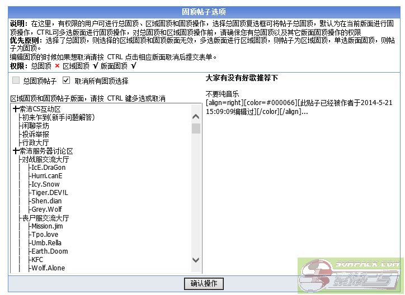This screenshot has width=405, height=295.
Task: Click the scroll up arrow of board list
Action: click(x=196, y=117)
